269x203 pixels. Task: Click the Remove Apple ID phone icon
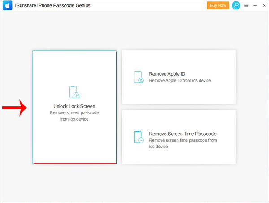click(139, 77)
